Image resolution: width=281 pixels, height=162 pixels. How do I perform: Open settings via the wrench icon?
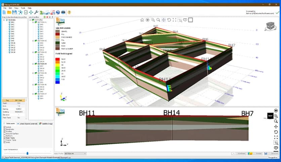pos(36,12)
